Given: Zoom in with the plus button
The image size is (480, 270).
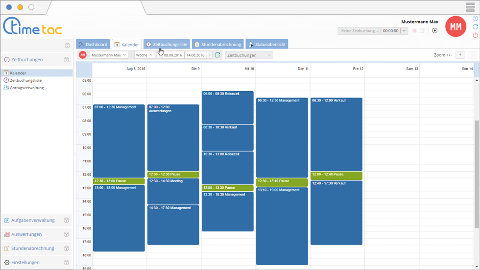Looking at the screenshot, I should [x=460, y=55].
